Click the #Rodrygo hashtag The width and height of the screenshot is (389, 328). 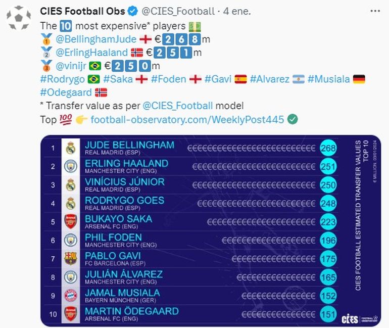click(62, 79)
